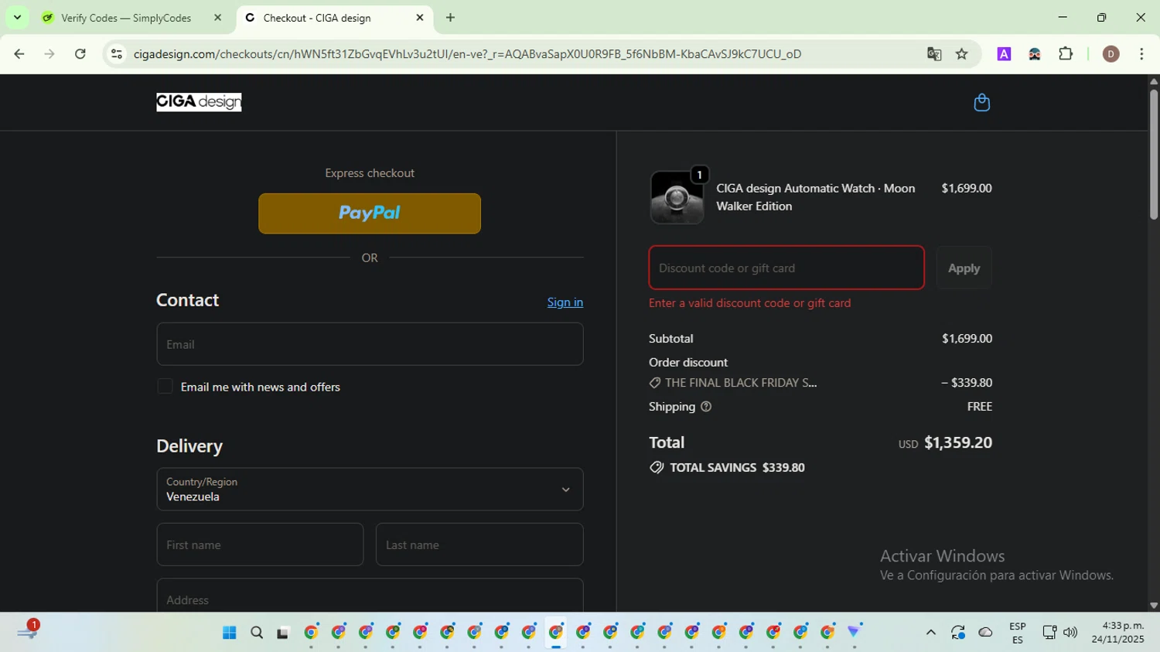The width and height of the screenshot is (1160, 652).
Task: Open Task View on the taskbar
Action: [283, 633]
